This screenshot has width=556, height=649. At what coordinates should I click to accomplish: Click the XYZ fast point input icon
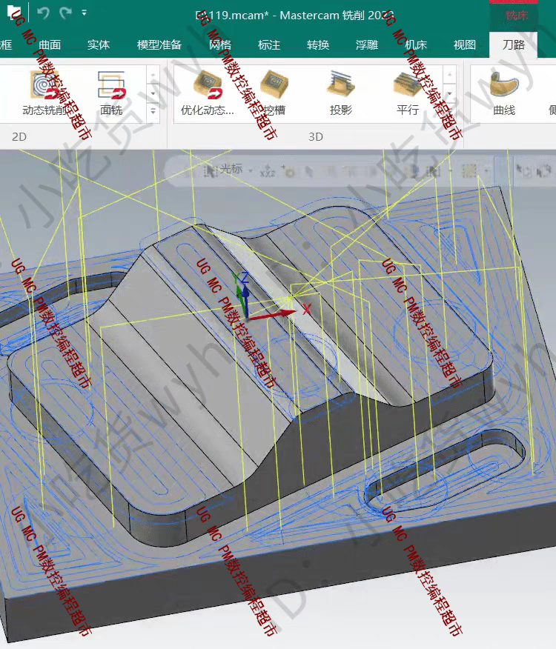click(267, 171)
